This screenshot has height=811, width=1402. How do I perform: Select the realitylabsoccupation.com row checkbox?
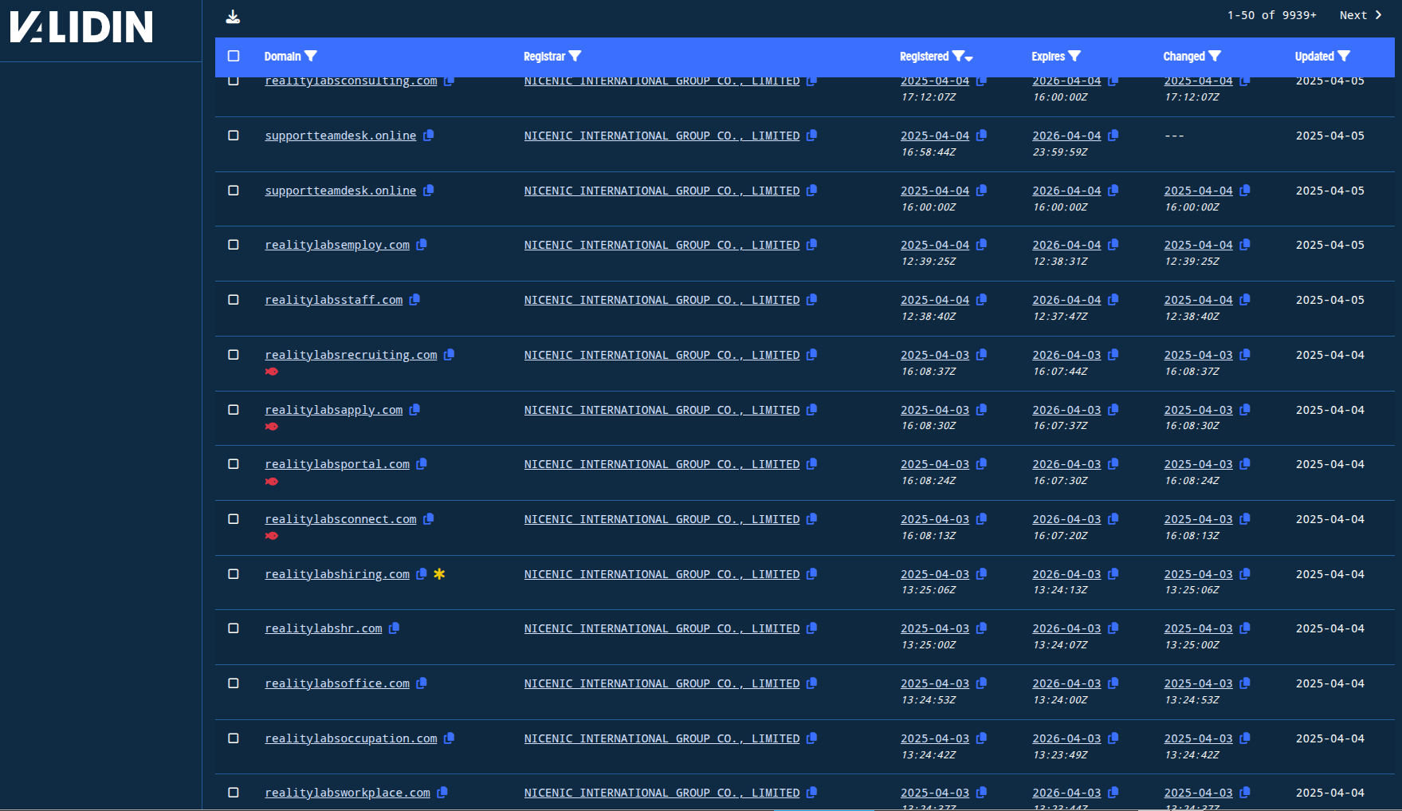[234, 738]
